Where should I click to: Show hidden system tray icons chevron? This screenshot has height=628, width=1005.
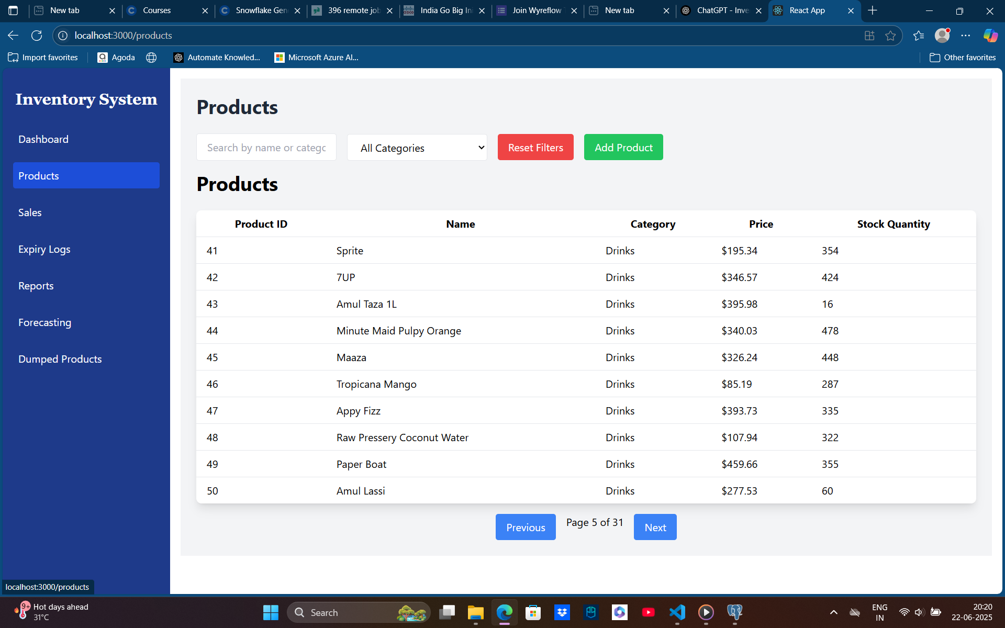(834, 612)
